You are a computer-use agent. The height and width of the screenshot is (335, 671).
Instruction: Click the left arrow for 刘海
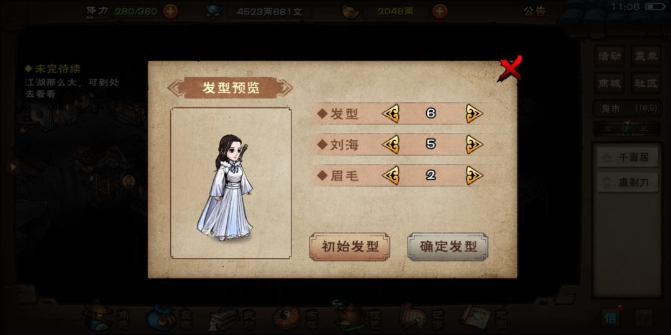tap(391, 145)
